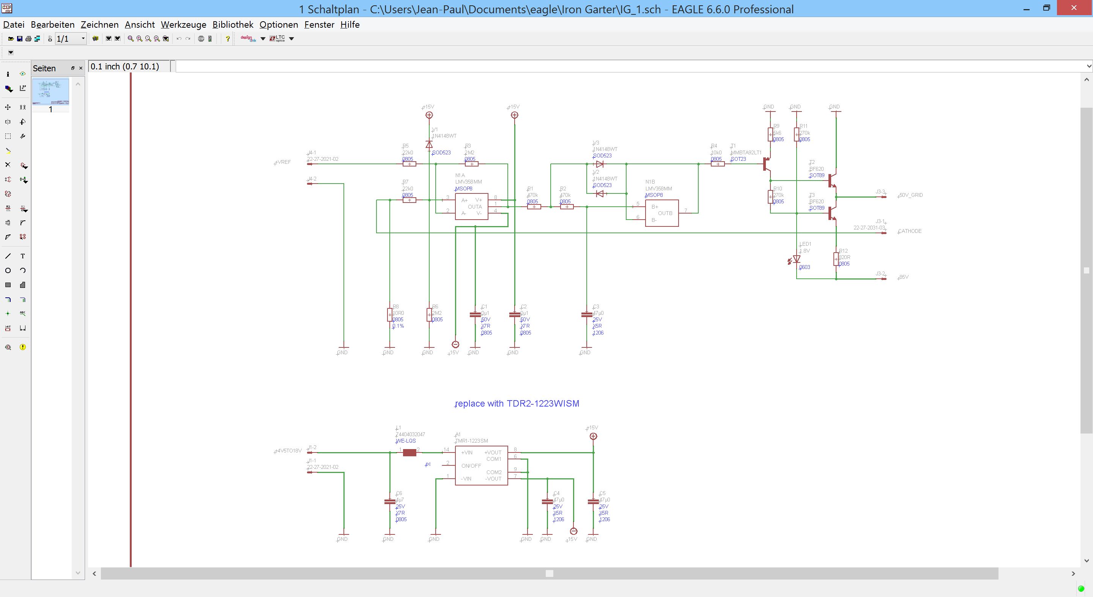The image size is (1093, 597).
Task: Click the Redraw zoom icon
Action: (x=157, y=39)
